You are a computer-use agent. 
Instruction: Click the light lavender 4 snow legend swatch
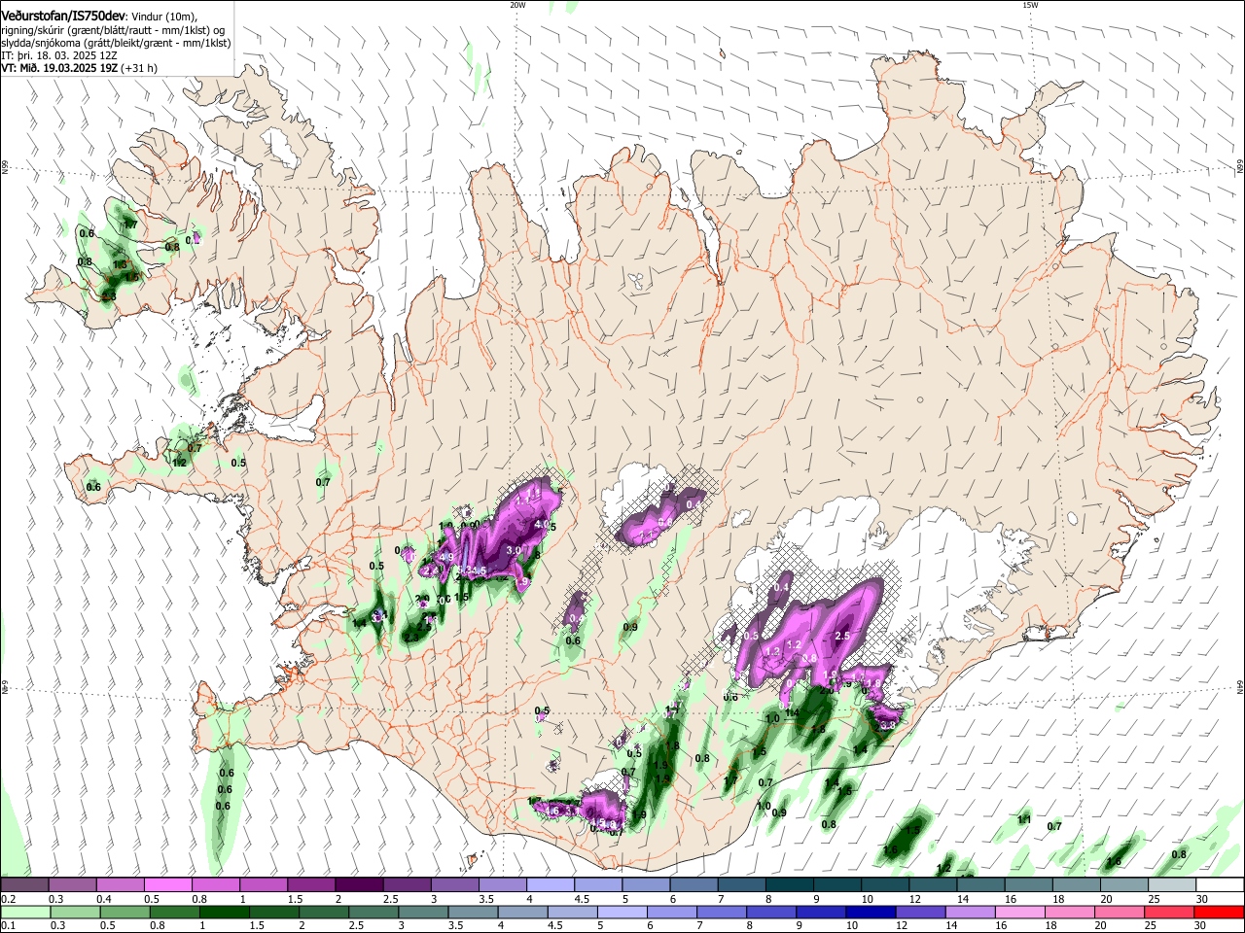[549, 885]
